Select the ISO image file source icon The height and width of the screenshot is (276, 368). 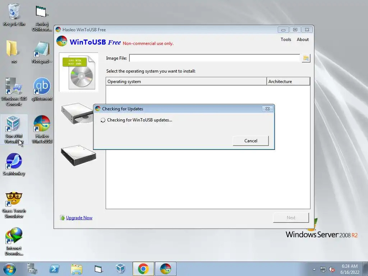[79, 72]
